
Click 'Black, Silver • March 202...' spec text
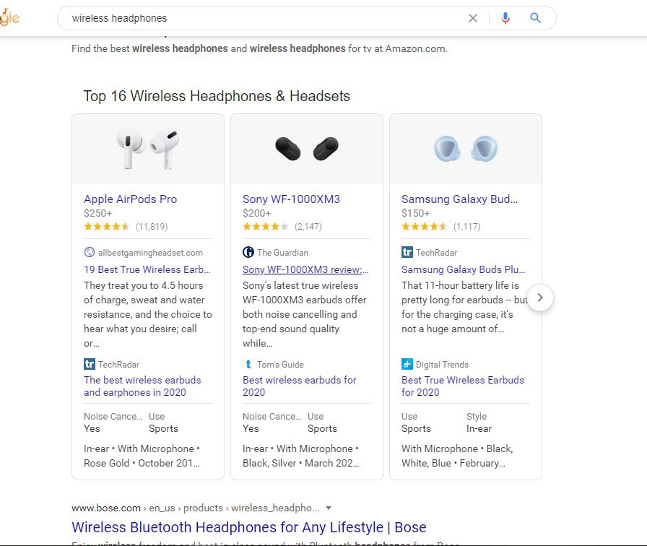pyautogui.click(x=301, y=463)
